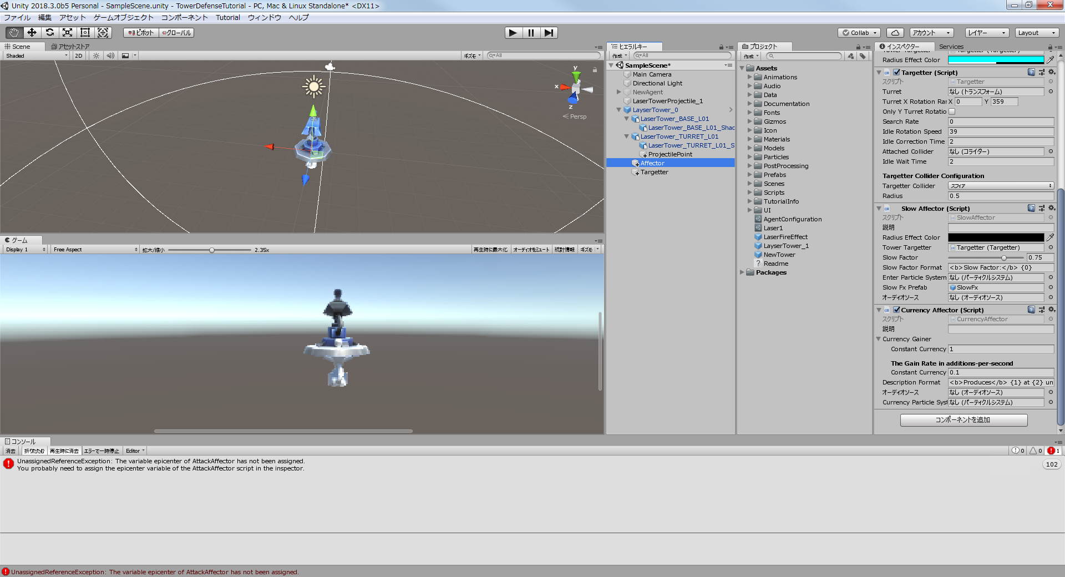Open Shaded draw mode dropdown
The image size is (1065, 577).
(x=36, y=55)
